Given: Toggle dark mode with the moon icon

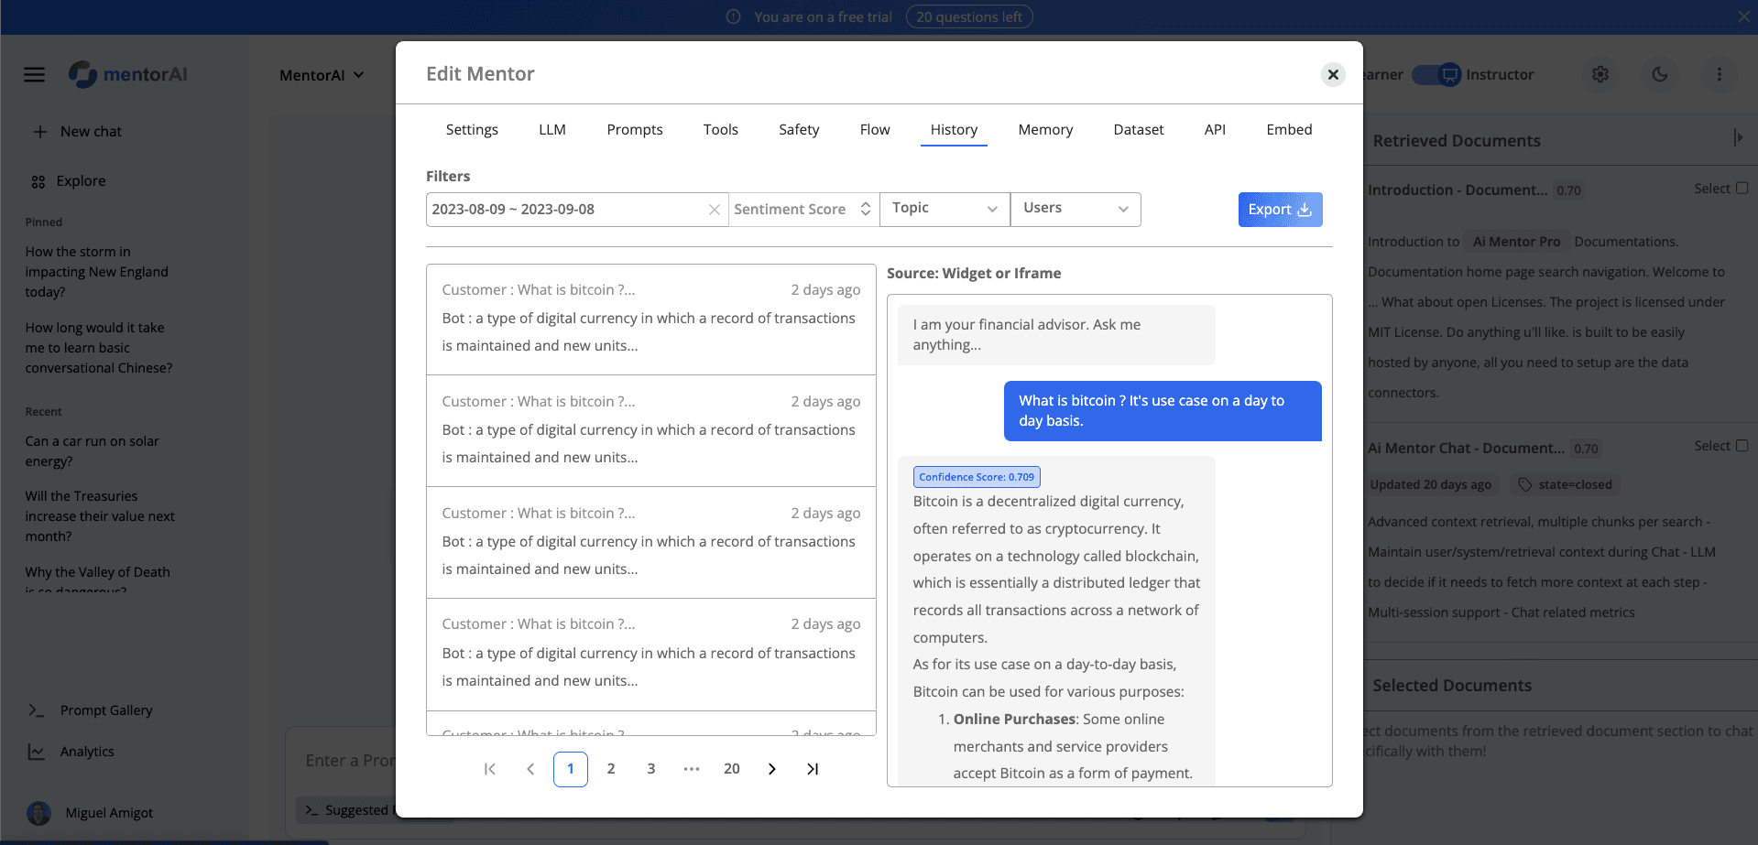Looking at the screenshot, I should click(x=1659, y=74).
